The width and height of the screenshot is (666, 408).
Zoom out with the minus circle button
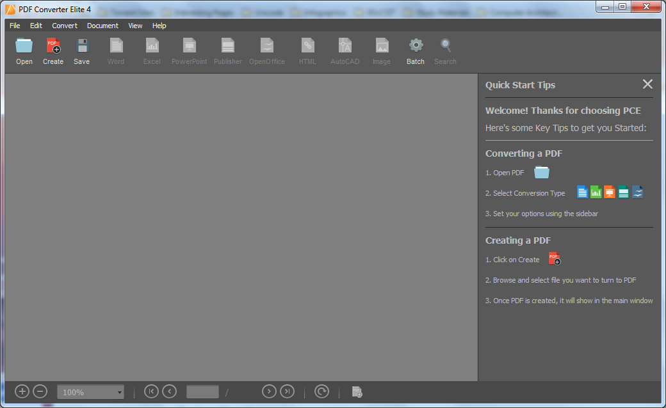(x=40, y=391)
